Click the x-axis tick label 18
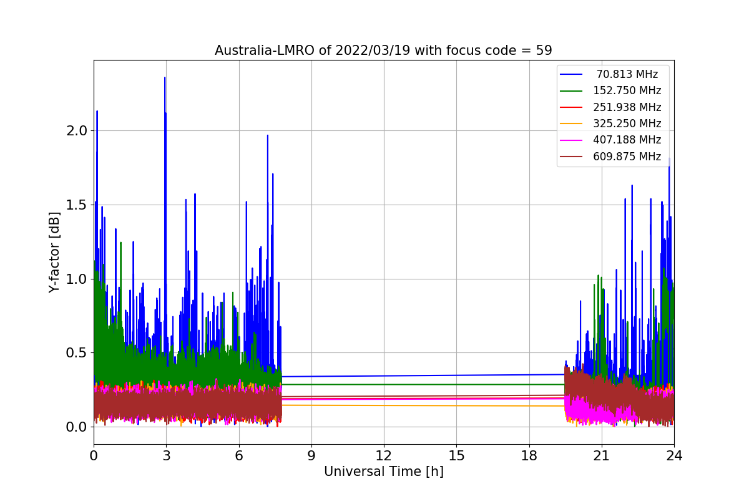Viewport: 749px width, 499px height. click(x=529, y=456)
